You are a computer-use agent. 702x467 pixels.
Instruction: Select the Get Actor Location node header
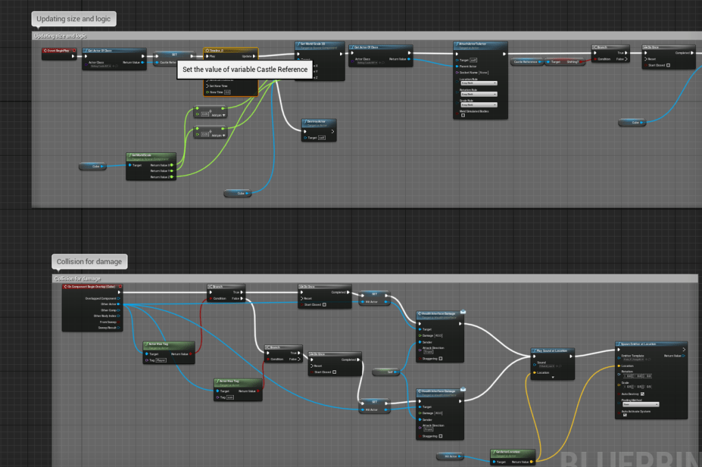click(512, 453)
